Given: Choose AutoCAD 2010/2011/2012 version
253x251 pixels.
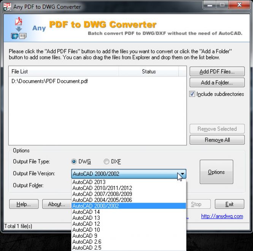Looking at the screenshot, I should (129, 188).
